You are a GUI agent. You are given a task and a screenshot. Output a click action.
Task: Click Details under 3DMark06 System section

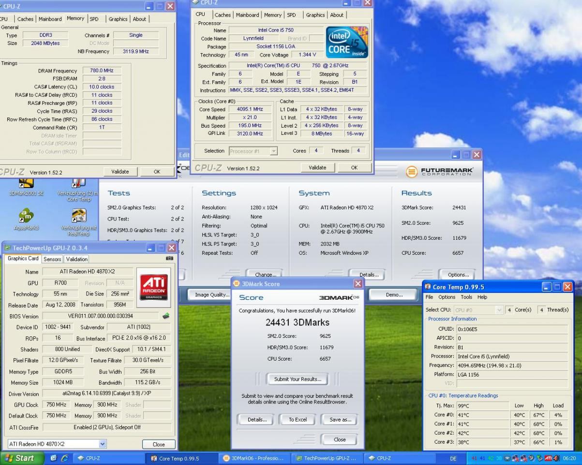pos(367,275)
